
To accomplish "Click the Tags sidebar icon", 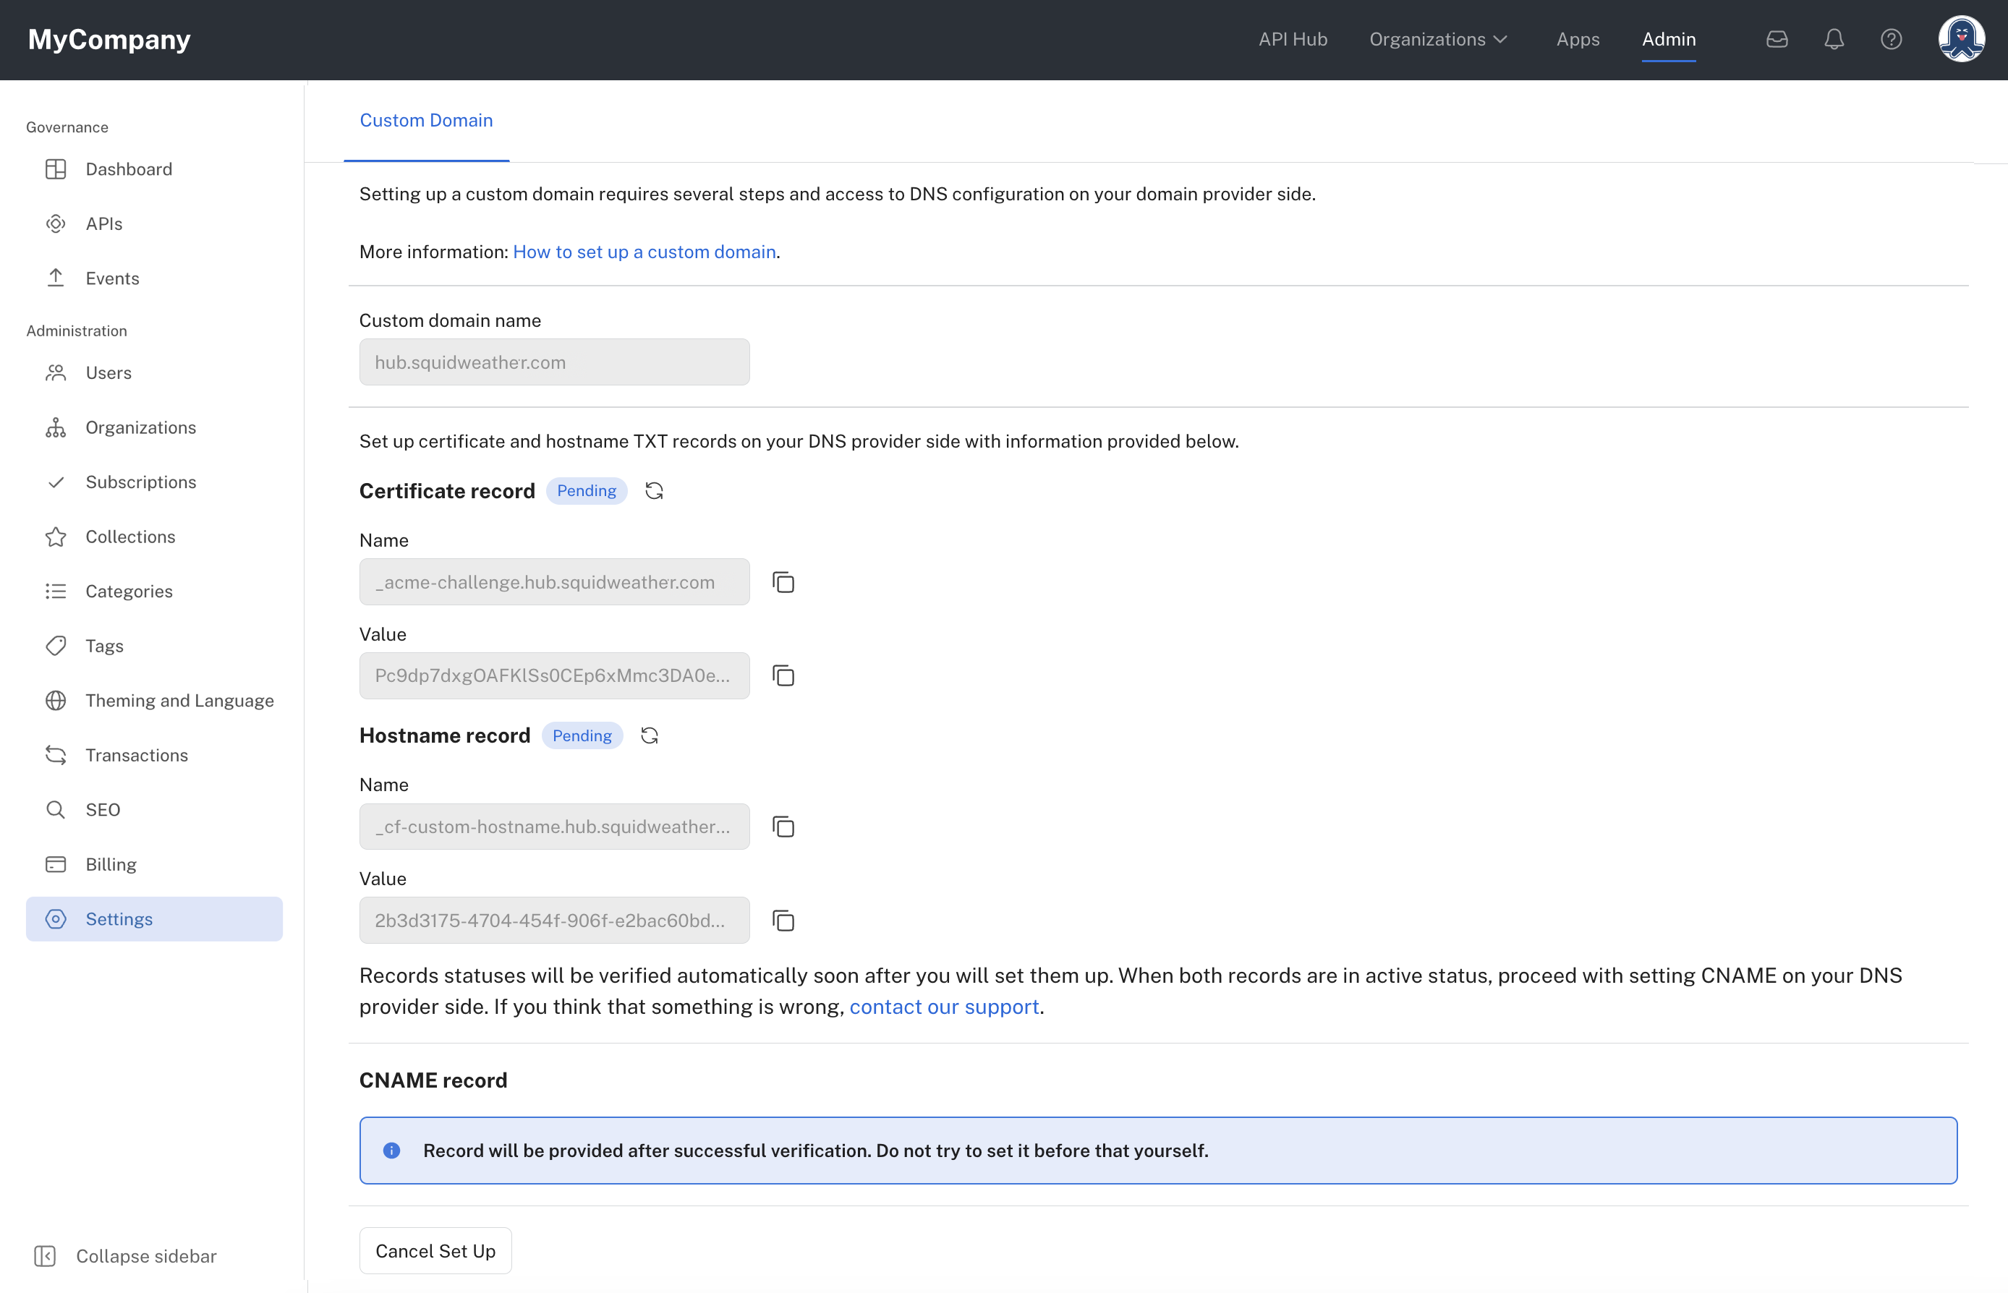I will click(54, 645).
